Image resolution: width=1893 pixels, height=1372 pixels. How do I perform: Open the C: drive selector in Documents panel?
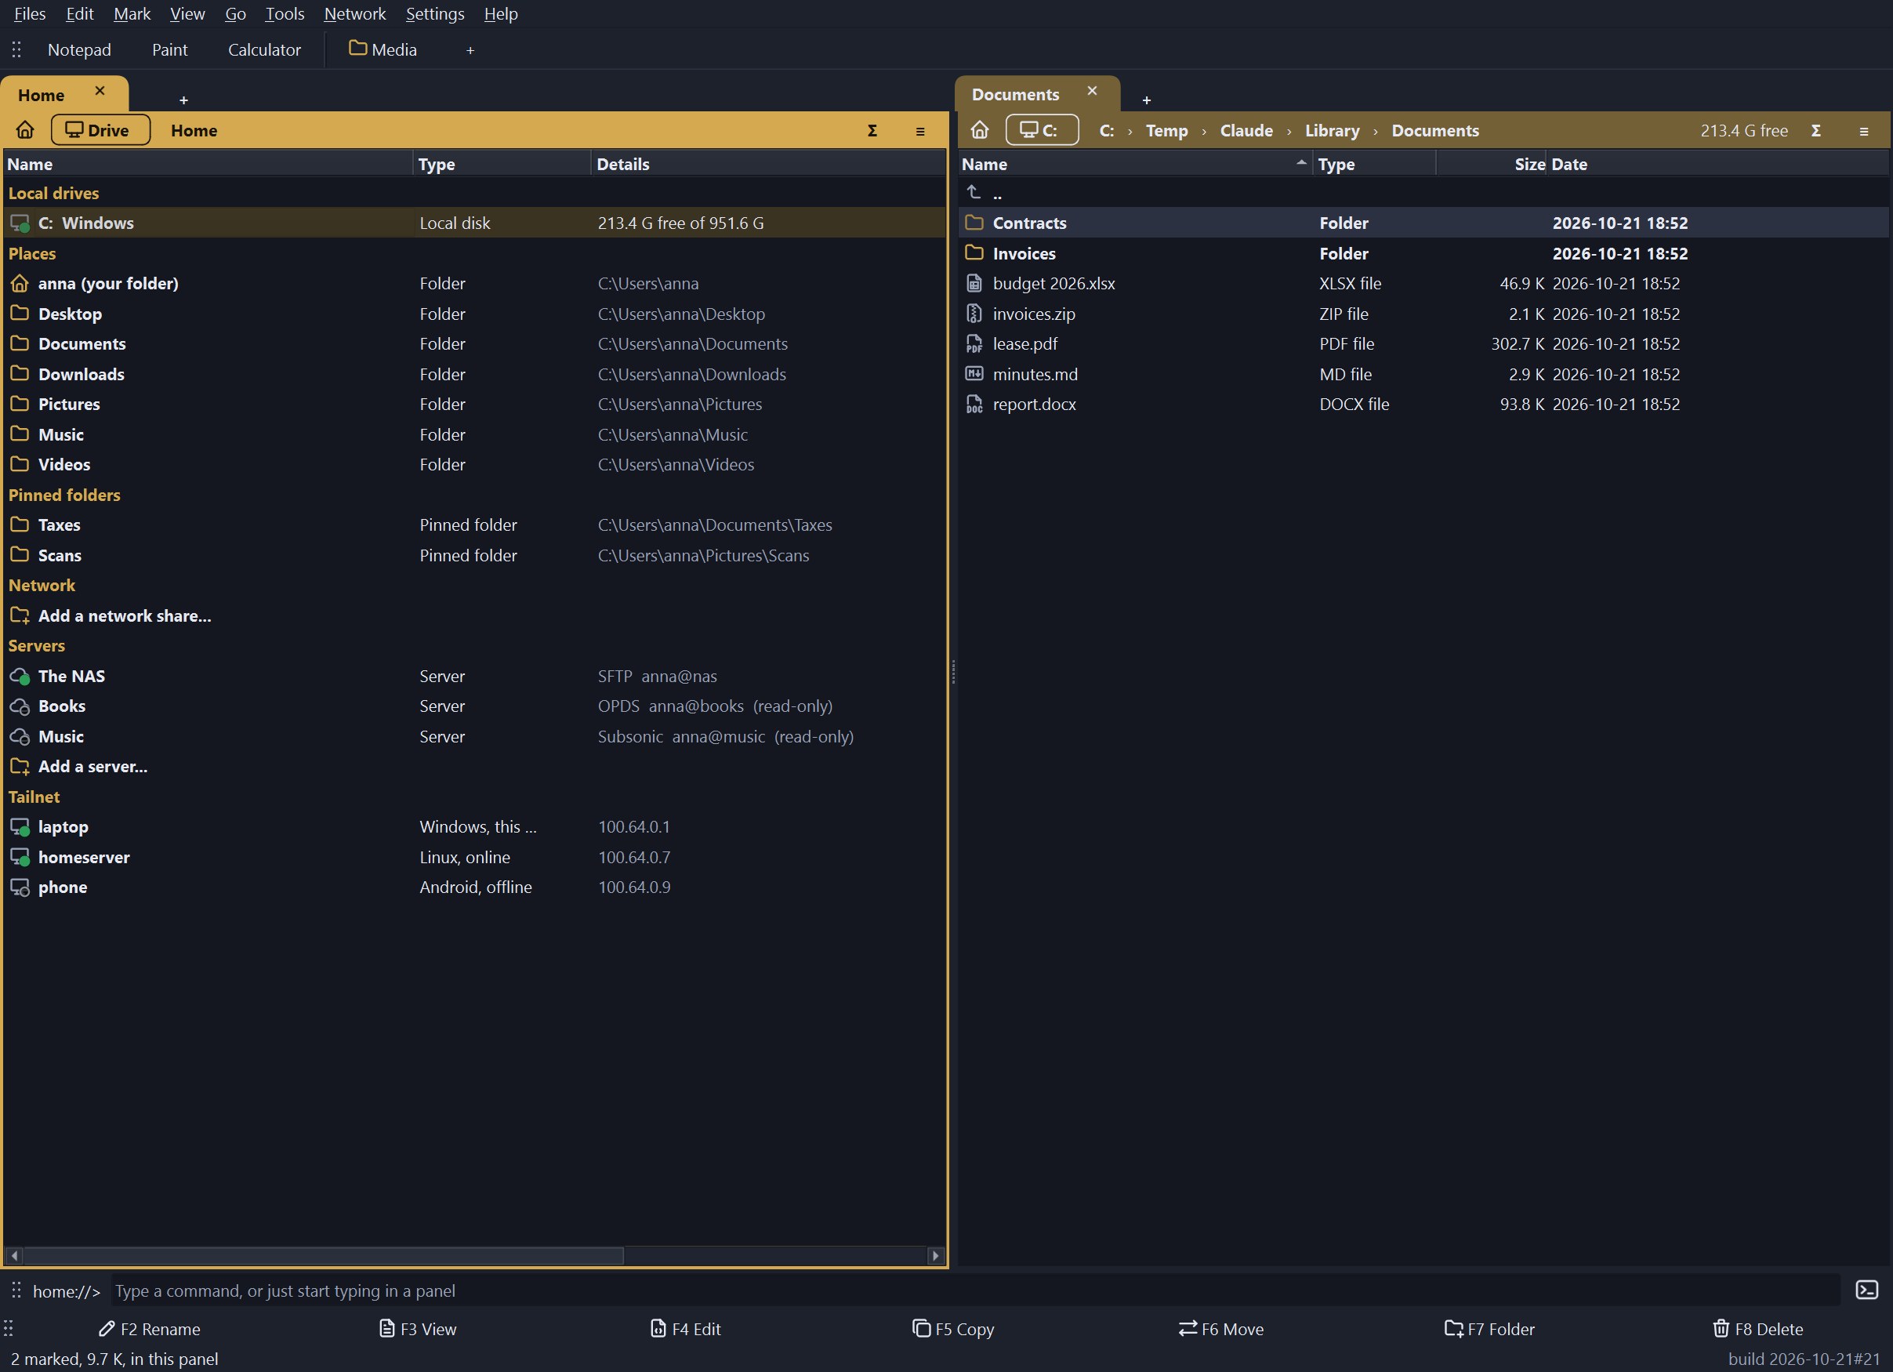click(x=1042, y=130)
